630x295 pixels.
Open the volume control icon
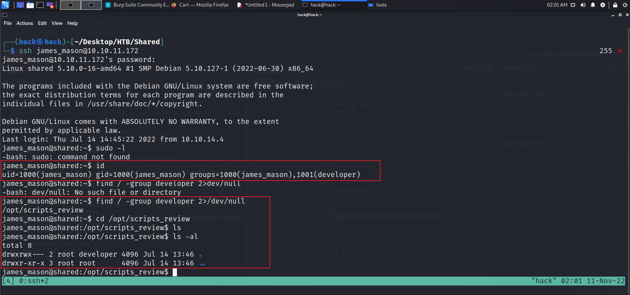click(x=583, y=5)
